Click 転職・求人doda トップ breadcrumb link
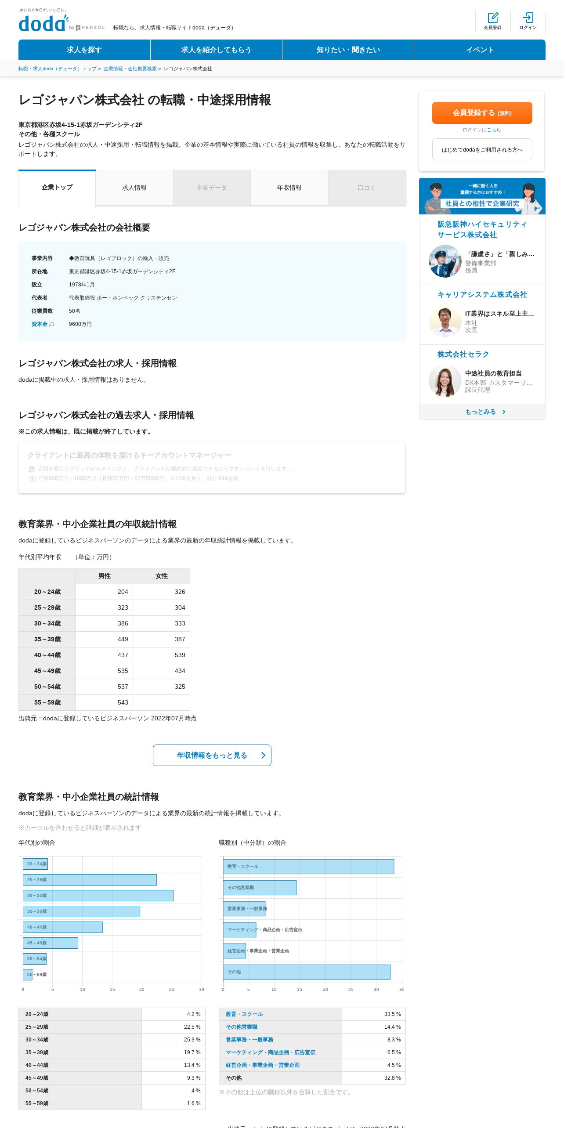This screenshot has width=564, height=1128. pyautogui.click(x=58, y=69)
